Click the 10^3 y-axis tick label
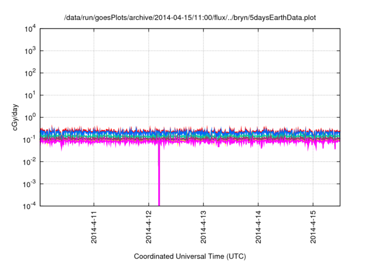The height and width of the screenshot is (262, 375). tap(30, 51)
